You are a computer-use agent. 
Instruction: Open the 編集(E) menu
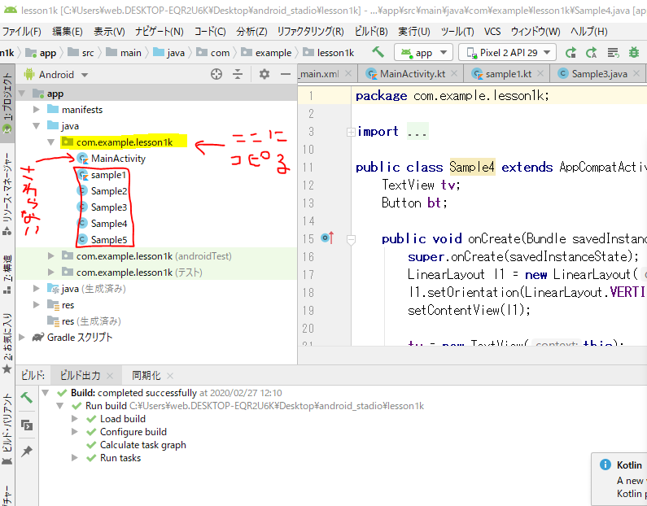[x=68, y=32]
